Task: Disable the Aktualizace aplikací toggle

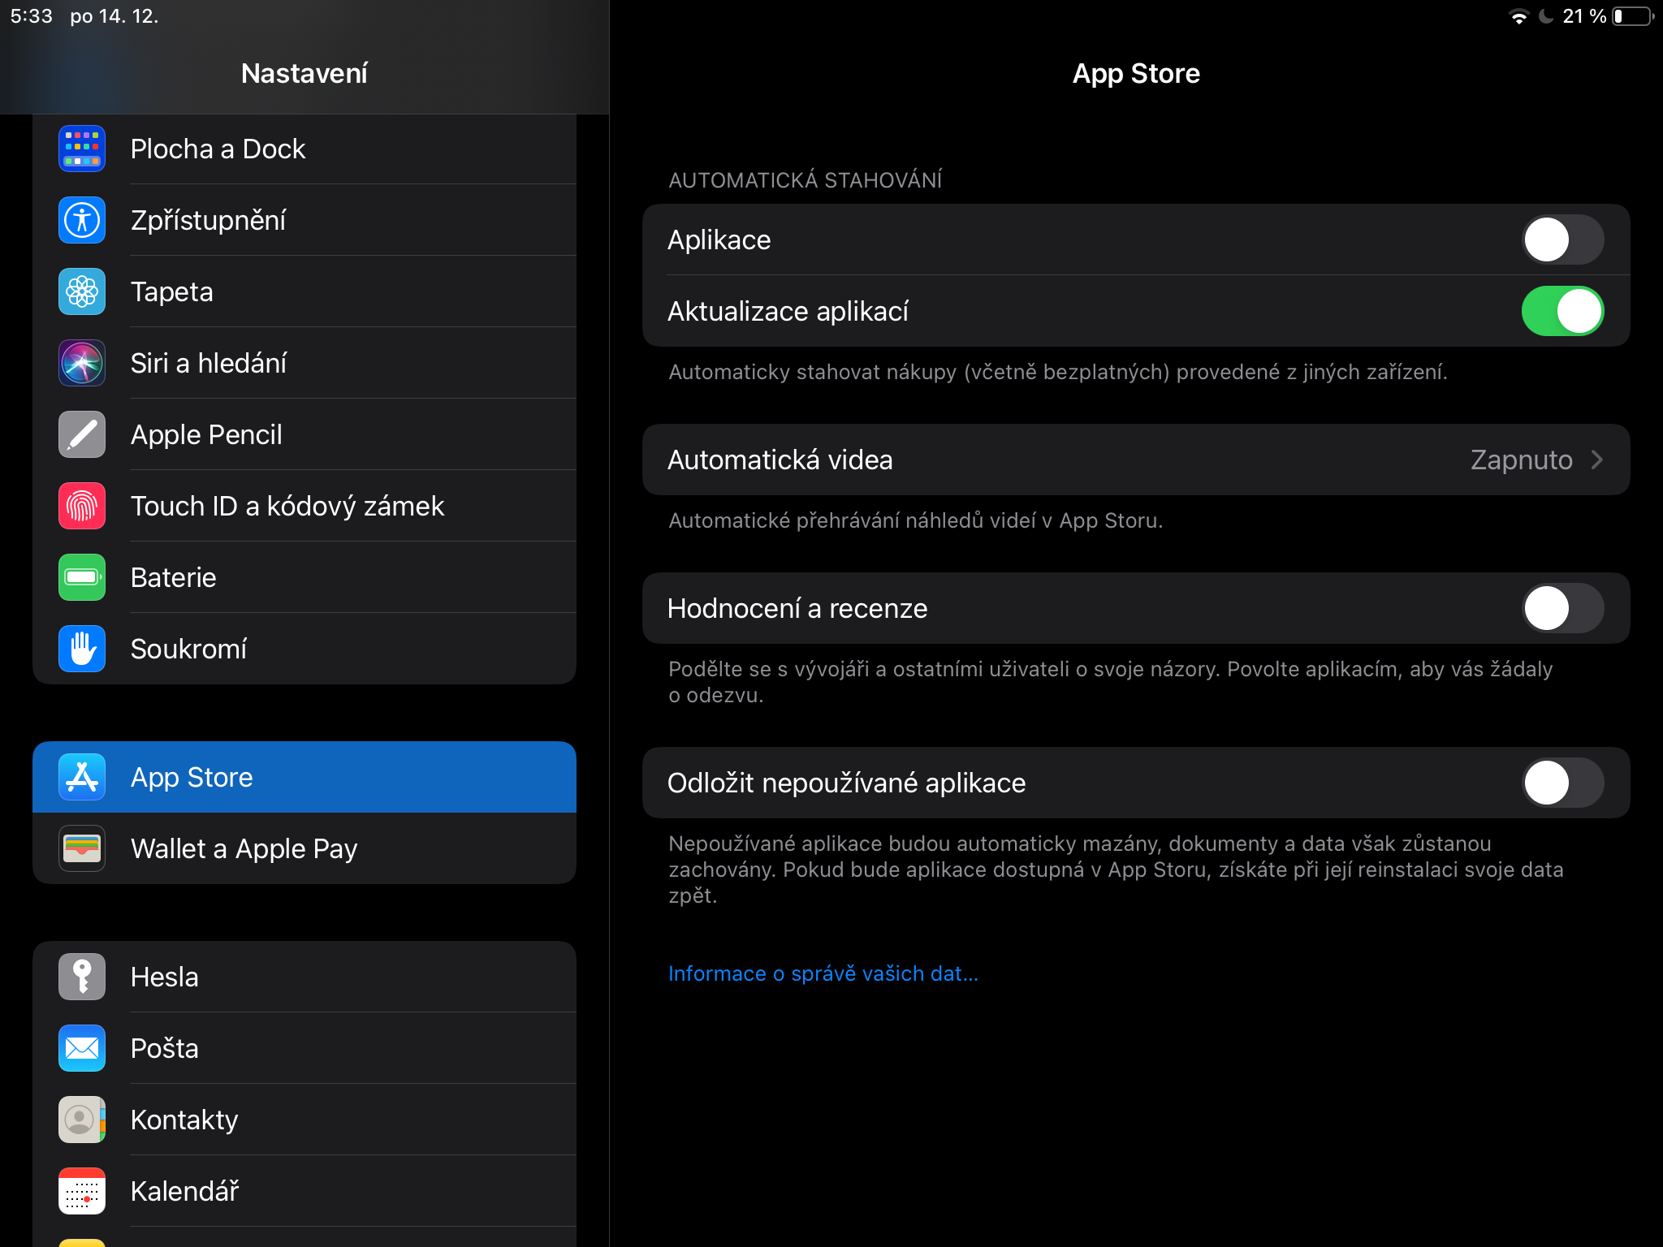Action: [x=1561, y=311]
